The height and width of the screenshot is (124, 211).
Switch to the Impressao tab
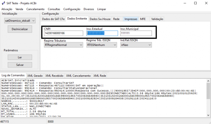[x=131, y=19]
